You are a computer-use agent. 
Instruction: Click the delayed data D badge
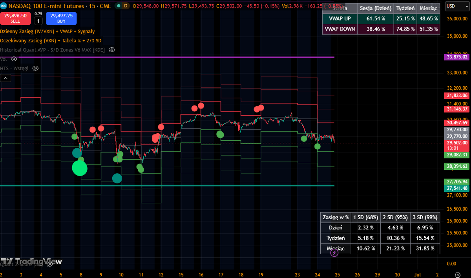pyautogui.click(x=125, y=6)
